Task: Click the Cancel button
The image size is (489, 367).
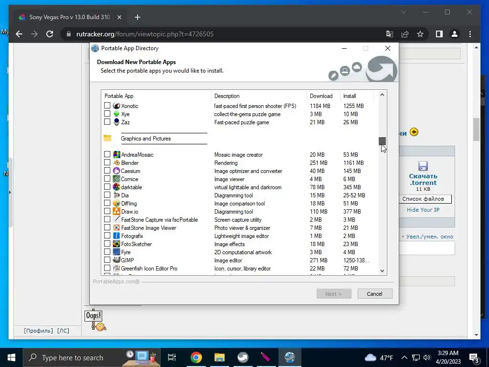Action: click(x=374, y=294)
